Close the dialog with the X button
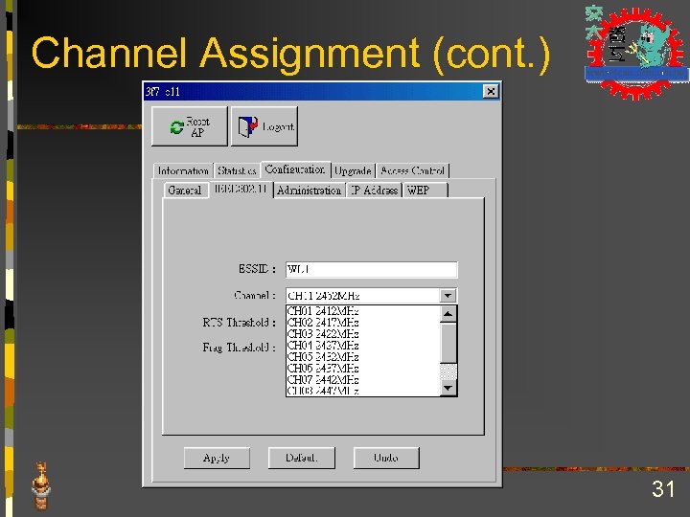The height and width of the screenshot is (517, 690). (x=491, y=92)
